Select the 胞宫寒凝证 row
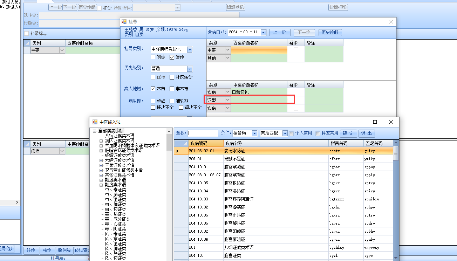This screenshot has width=457, height=261. tap(284, 167)
